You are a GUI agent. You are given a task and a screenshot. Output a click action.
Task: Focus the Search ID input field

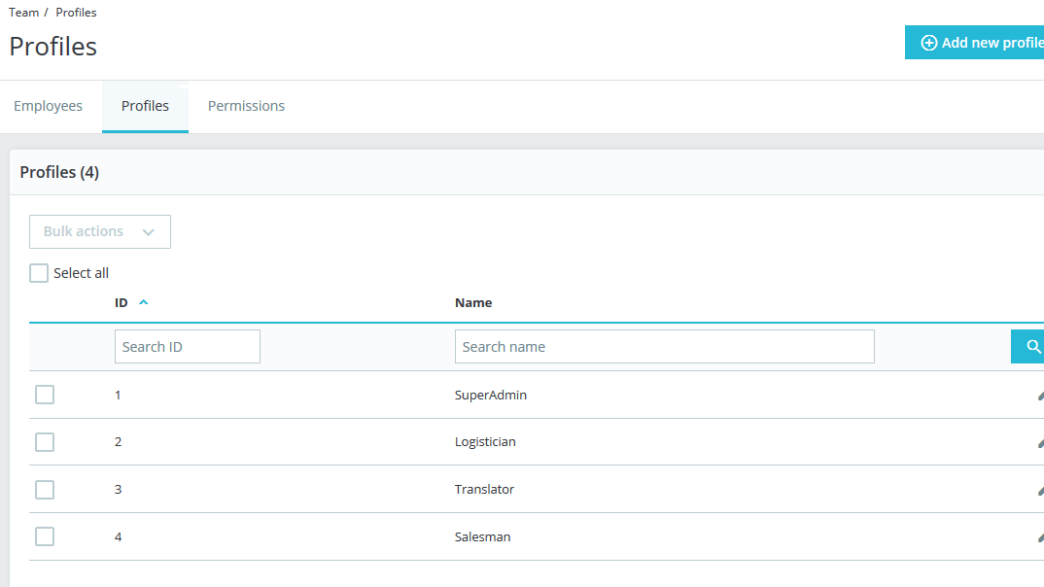pyautogui.click(x=188, y=347)
